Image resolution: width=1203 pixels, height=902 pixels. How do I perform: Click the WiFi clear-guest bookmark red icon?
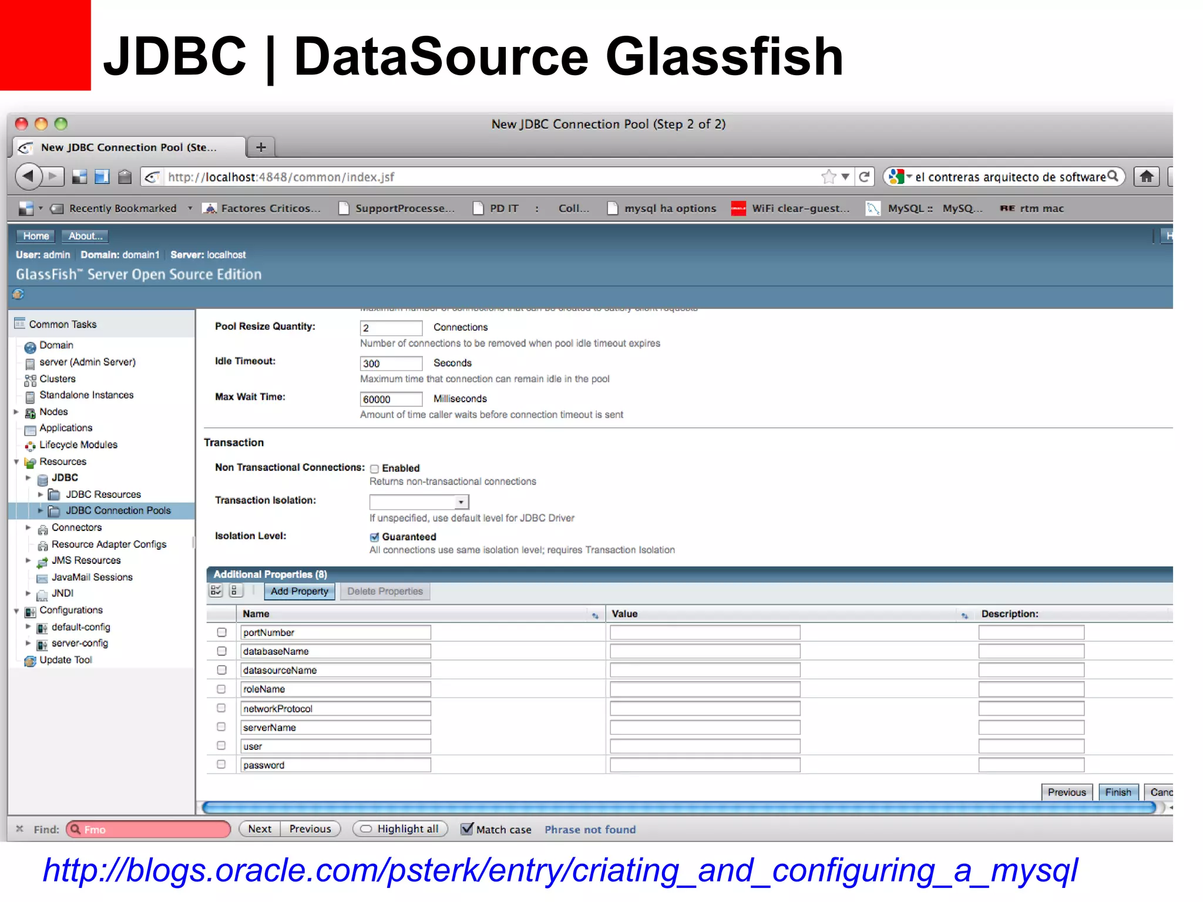pos(738,208)
